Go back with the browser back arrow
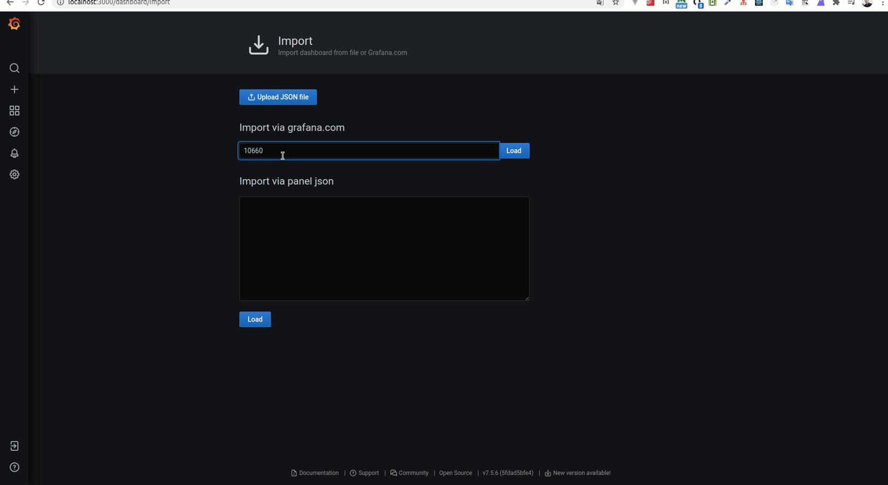Image resolution: width=888 pixels, height=485 pixels. pos(10,3)
